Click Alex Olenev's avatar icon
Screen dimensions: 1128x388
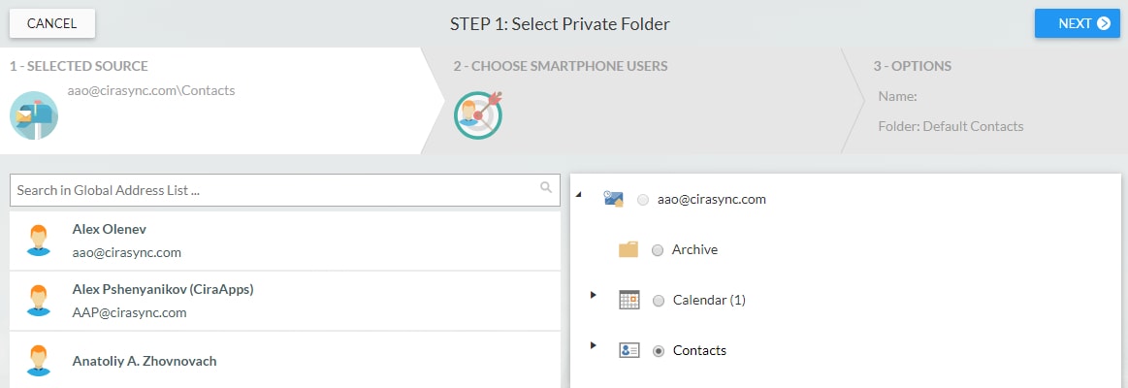[38, 241]
